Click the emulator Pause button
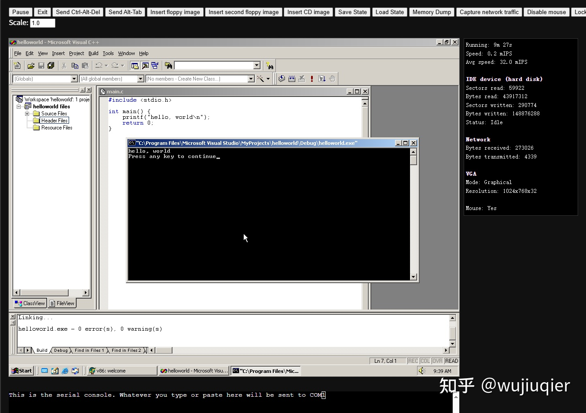This screenshot has width=586, height=413. click(x=21, y=12)
